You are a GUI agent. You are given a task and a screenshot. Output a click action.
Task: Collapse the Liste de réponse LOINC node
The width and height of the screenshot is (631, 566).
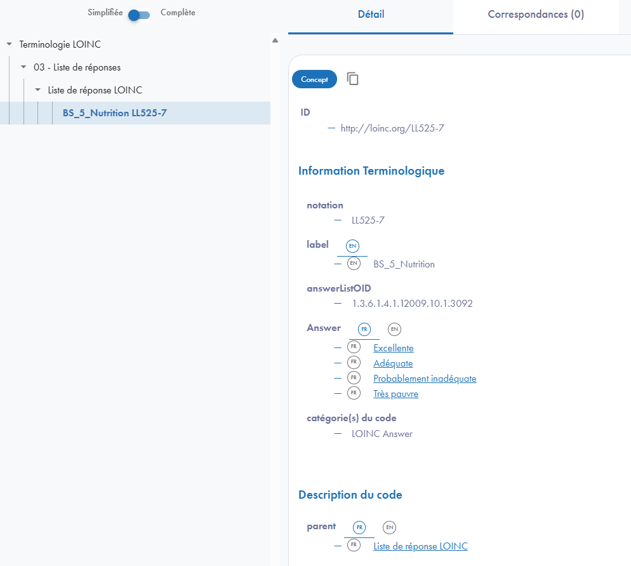pyautogui.click(x=37, y=90)
